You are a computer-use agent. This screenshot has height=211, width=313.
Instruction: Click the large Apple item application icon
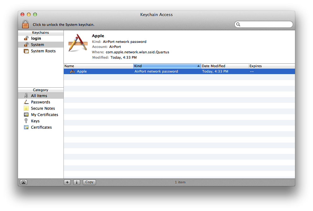click(x=78, y=43)
